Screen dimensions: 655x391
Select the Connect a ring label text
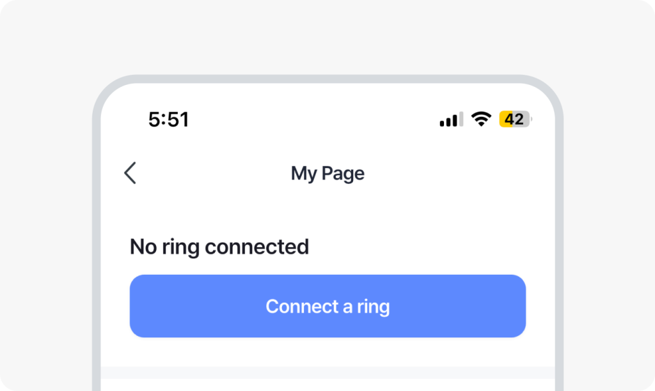pyautogui.click(x=327, y=307)
